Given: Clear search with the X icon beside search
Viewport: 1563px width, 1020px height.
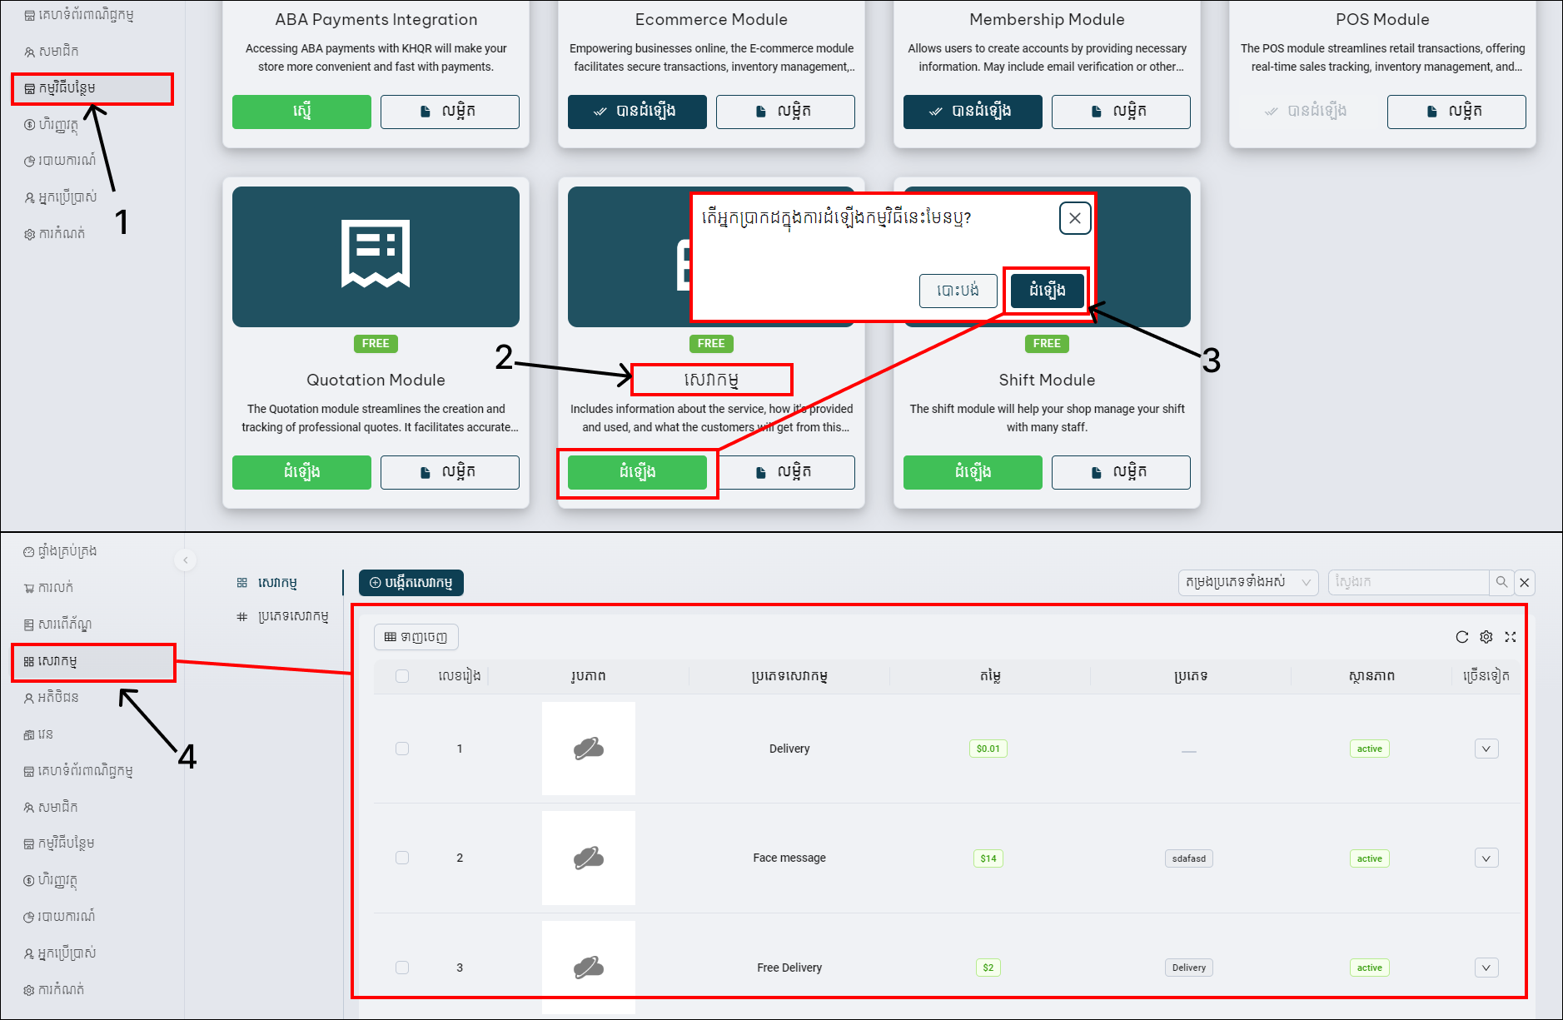Looking at the screenshot, I should [1525, 583].
